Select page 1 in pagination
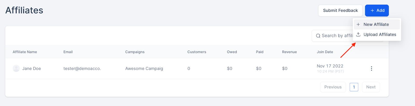415x106 pixels. pos(354,87)
